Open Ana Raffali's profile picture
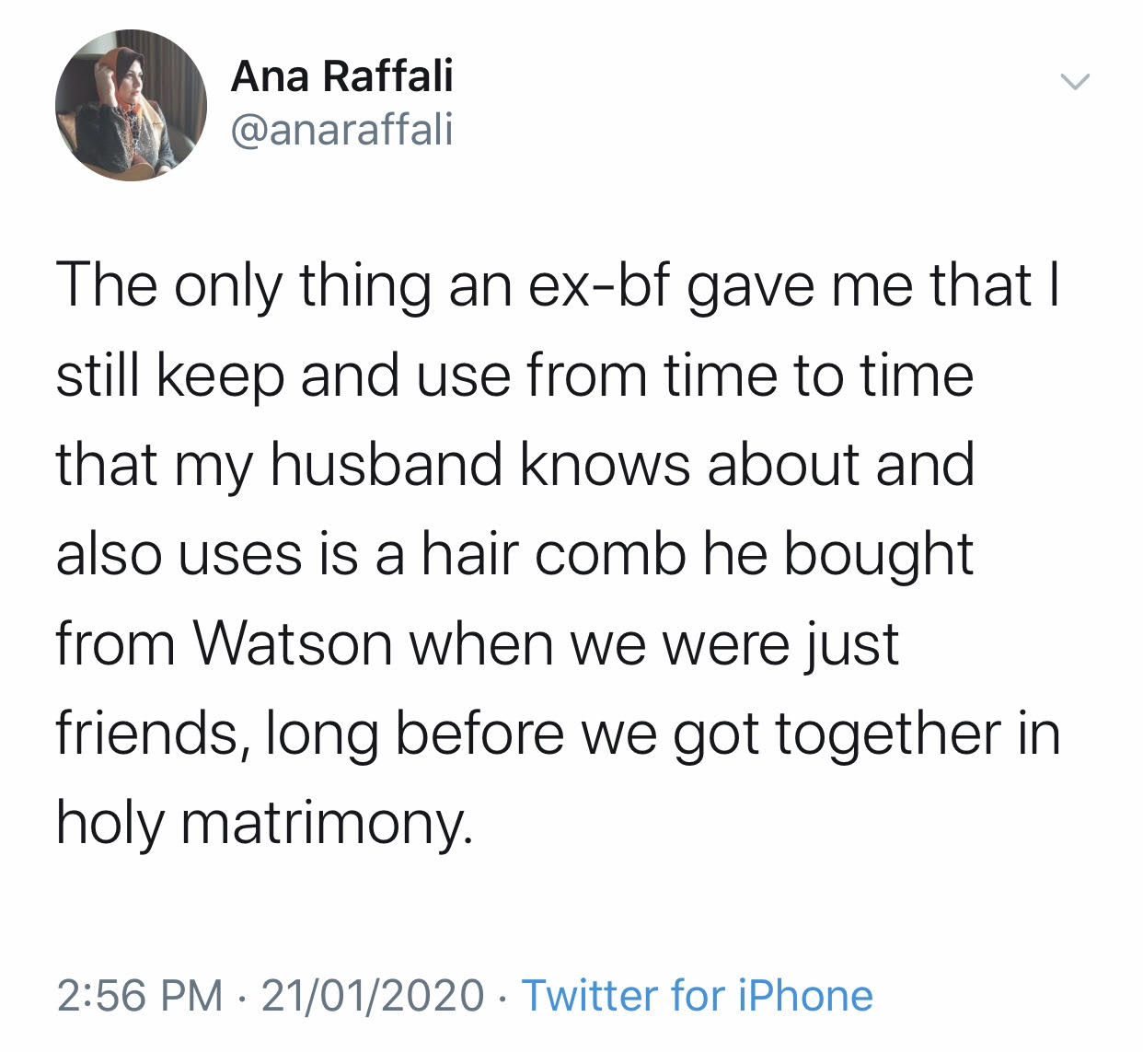 coord(132,105)
